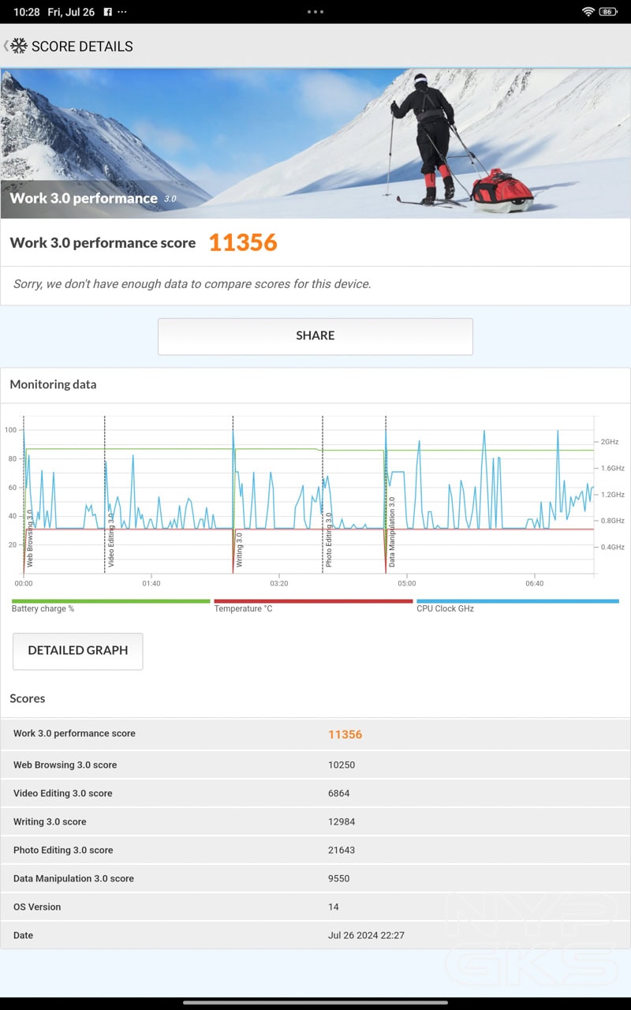
Task: Tap the PCMark snowflake logo icon
Action: 19,46
